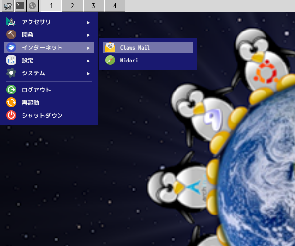Choose ログアウト to log out
This screenshot has height=246, width=295.
tap(49, 90)
